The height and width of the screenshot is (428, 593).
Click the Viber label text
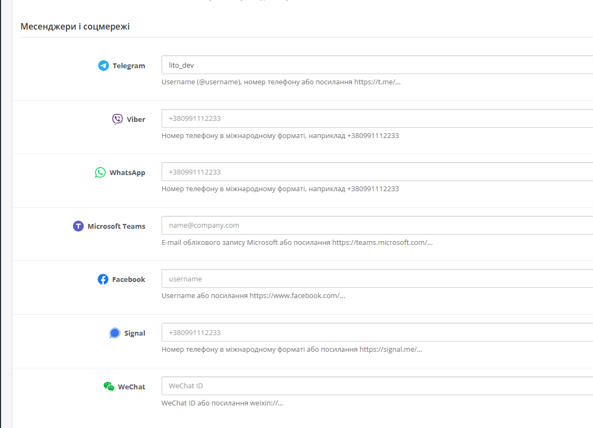136,120
